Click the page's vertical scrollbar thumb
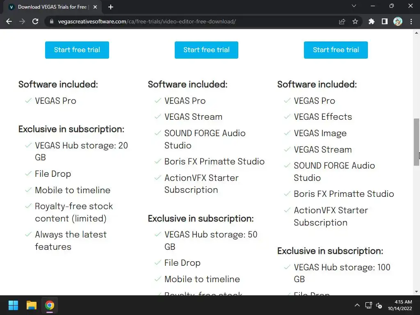420x315 pixels. (x=416, y=142)
